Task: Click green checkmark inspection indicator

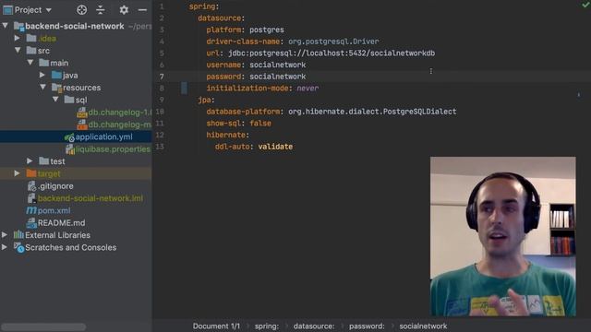Action: coord(585,5)
